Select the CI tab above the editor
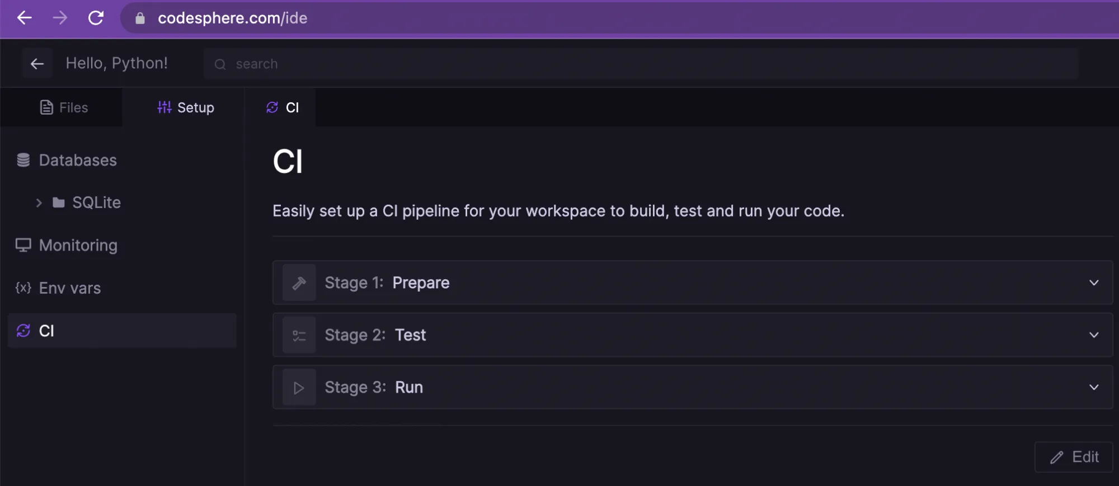The image size is (1119, 486). click(284, 107)
